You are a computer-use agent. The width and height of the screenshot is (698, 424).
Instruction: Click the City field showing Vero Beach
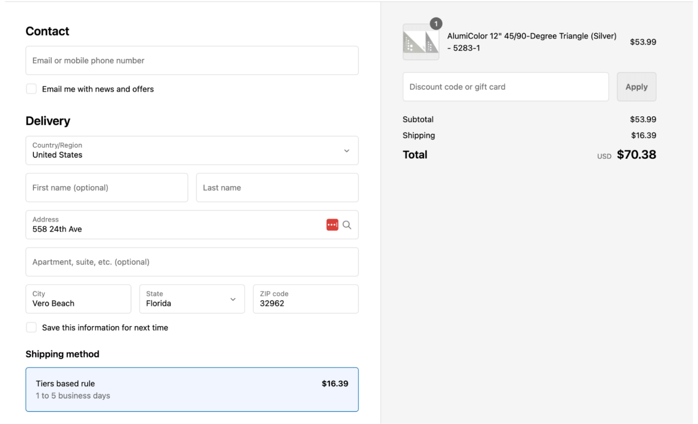pyautogui.click(x=78, y=299)
